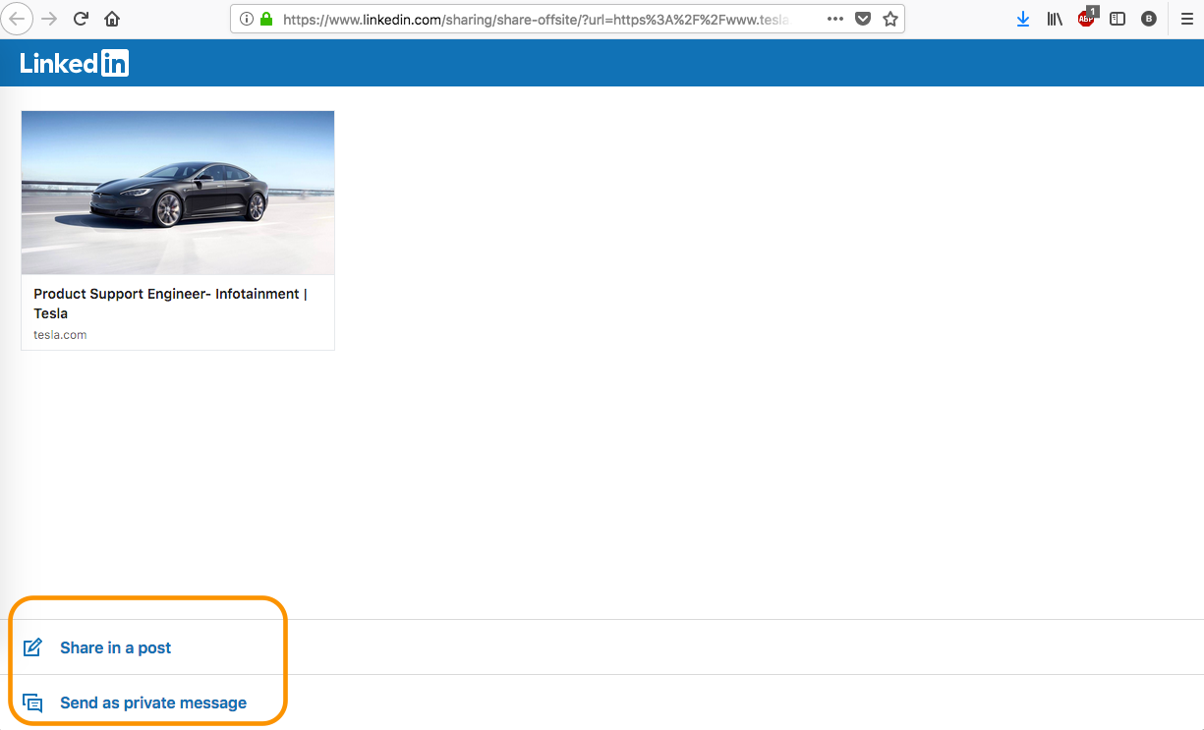This screenshot has height=730, width=1204.
Task: Toggle the browser sidebar
Action: (x=1118, y=19)
